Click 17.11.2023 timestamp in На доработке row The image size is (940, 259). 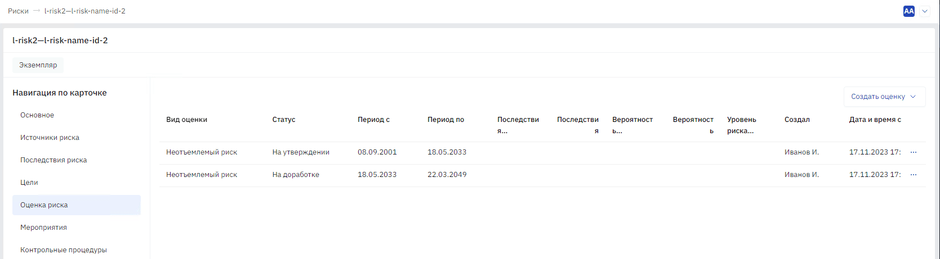875,175
